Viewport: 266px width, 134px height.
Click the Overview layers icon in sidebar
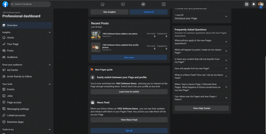(4, 25)
